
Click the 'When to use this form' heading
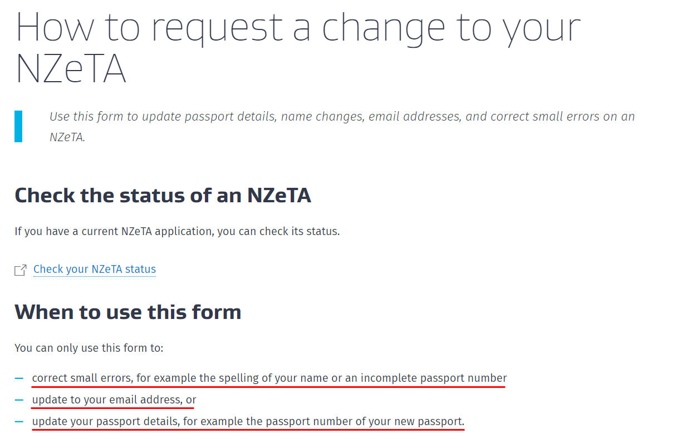click(x=128, y=312)
